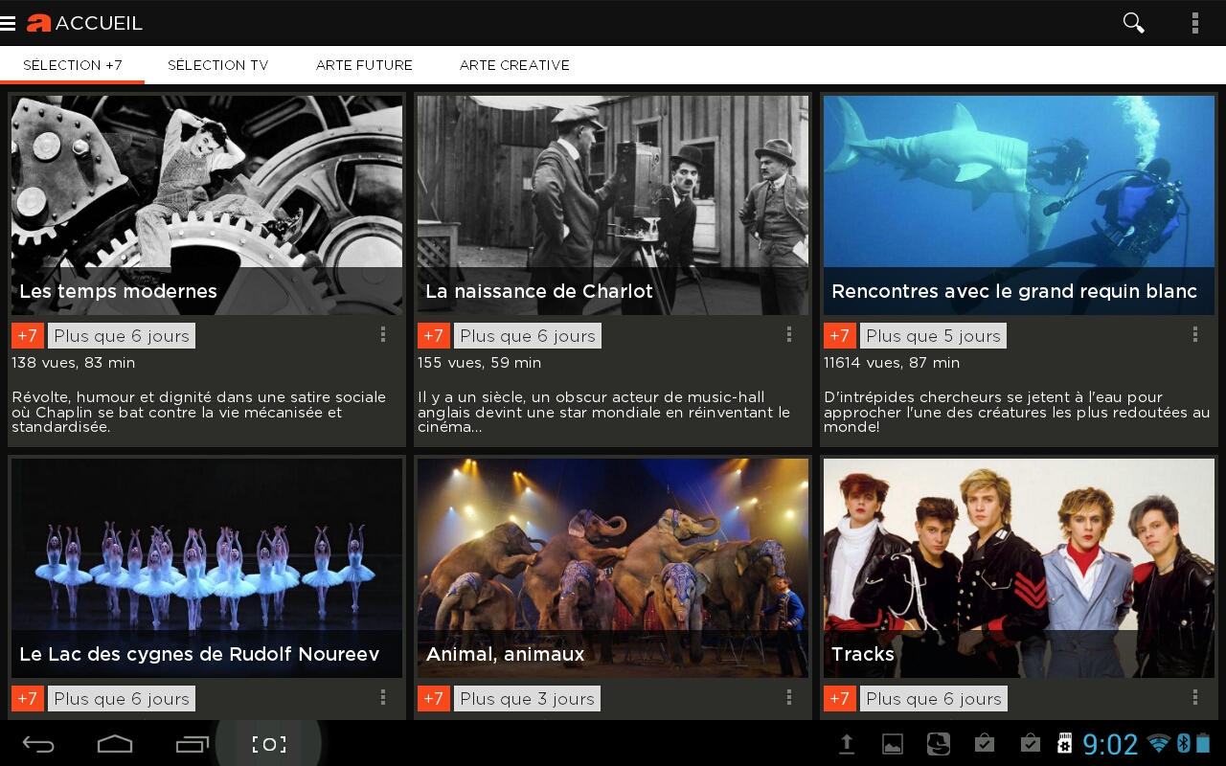Tap the smiley face notification icon
The height and width of the screenshot is (766, 1226).
tap(939, 744)
